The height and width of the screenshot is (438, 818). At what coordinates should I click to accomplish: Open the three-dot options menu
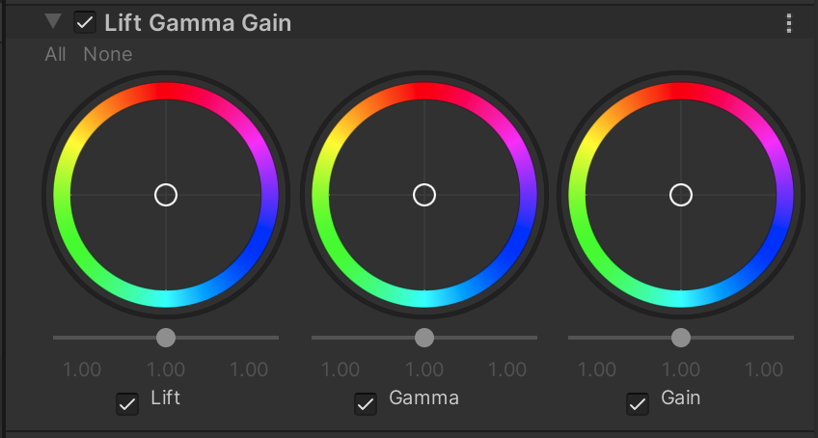coord(790,23)
